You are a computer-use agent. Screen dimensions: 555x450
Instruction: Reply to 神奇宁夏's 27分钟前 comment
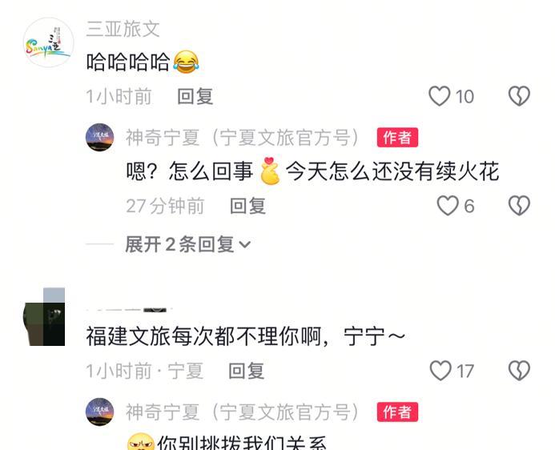click(x=247, y=206)
